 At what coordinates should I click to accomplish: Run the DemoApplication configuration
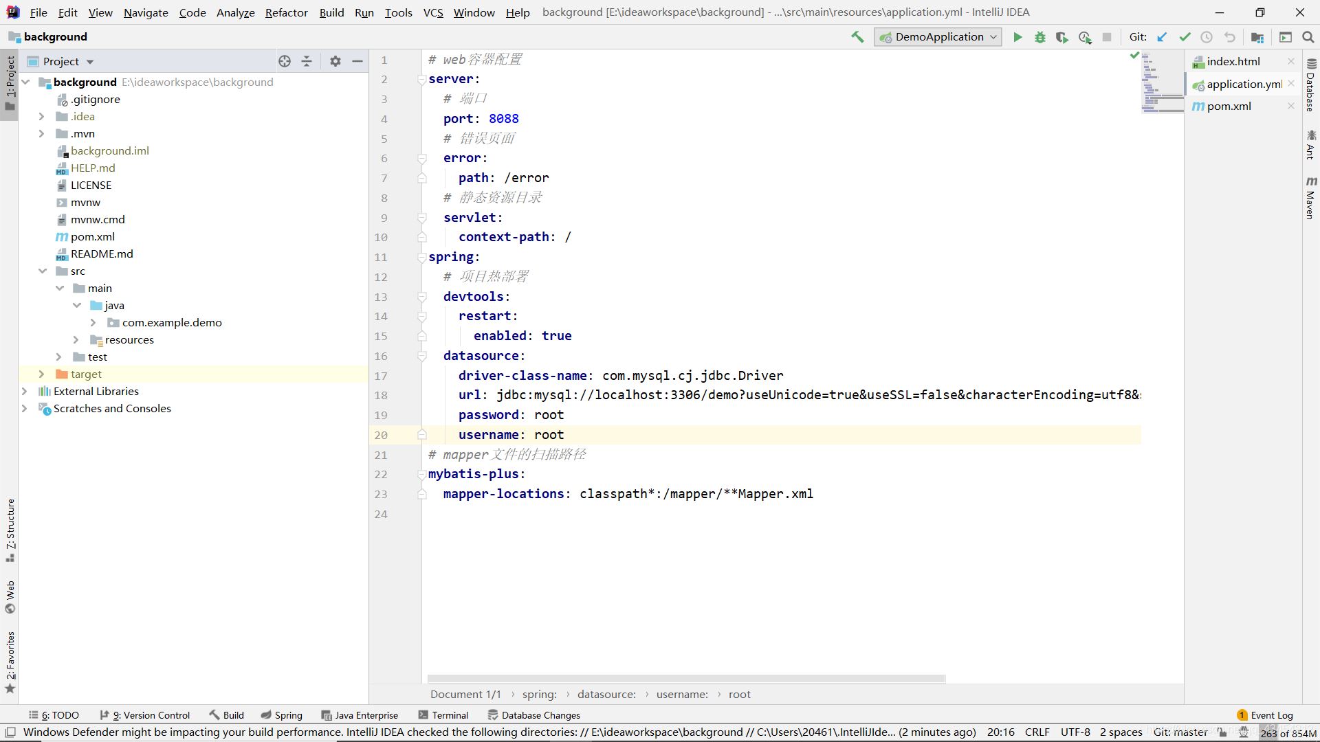tap(1017, 37)
